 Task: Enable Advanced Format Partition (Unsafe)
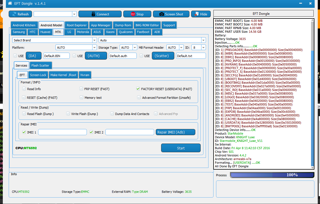coord(139,97)
